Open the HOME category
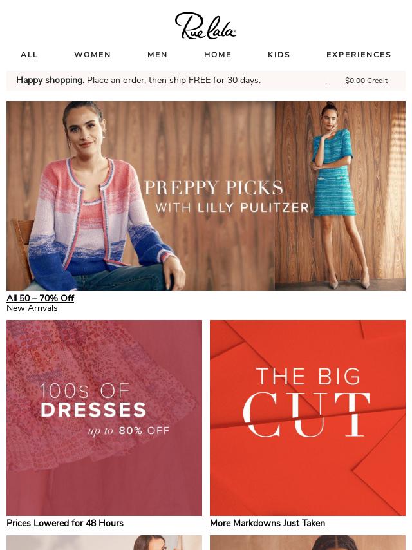412x550 pixels. point(218,55)
